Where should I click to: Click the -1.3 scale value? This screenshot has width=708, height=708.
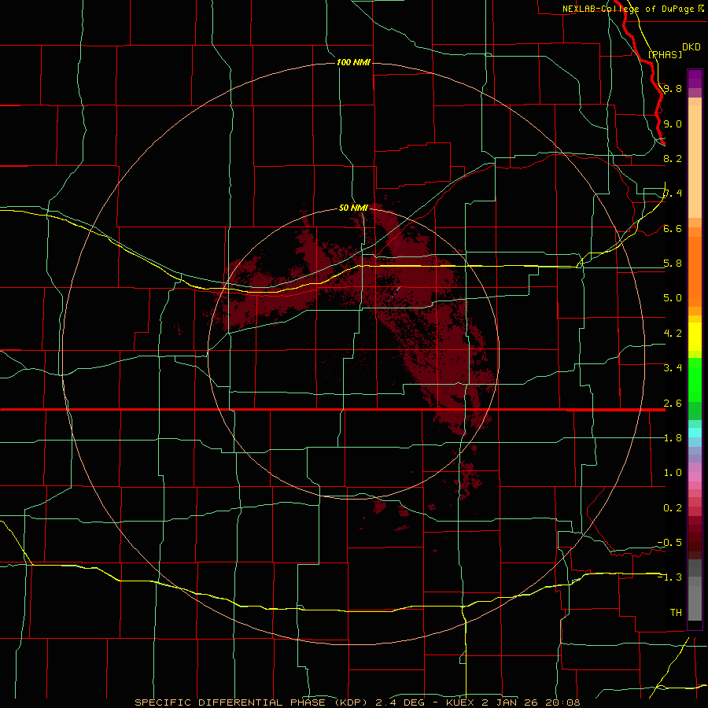pos(669,577)
